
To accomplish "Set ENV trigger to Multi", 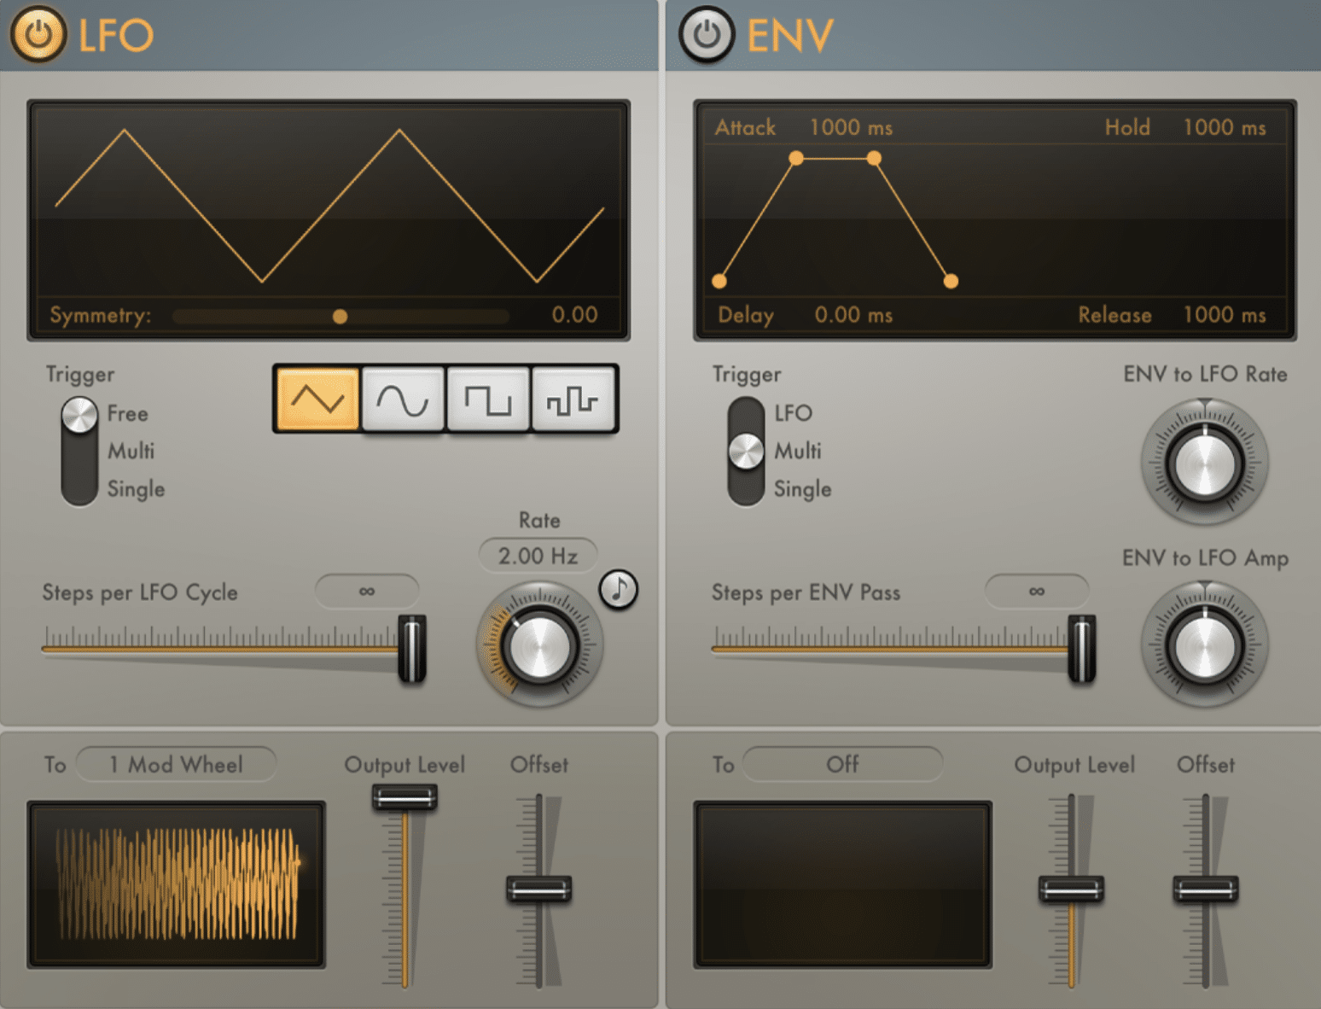I will tap(797, 451).
